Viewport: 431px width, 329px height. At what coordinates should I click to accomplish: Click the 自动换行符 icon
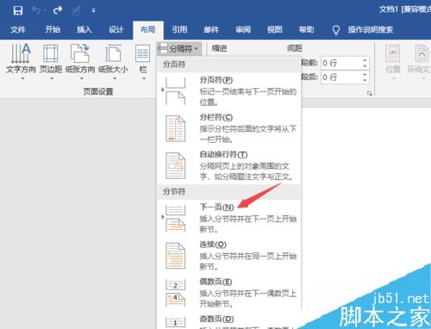point(176,165)
